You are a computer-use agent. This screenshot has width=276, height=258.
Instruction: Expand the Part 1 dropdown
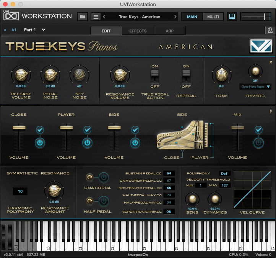pyautogui.click(x=44, y=30)
